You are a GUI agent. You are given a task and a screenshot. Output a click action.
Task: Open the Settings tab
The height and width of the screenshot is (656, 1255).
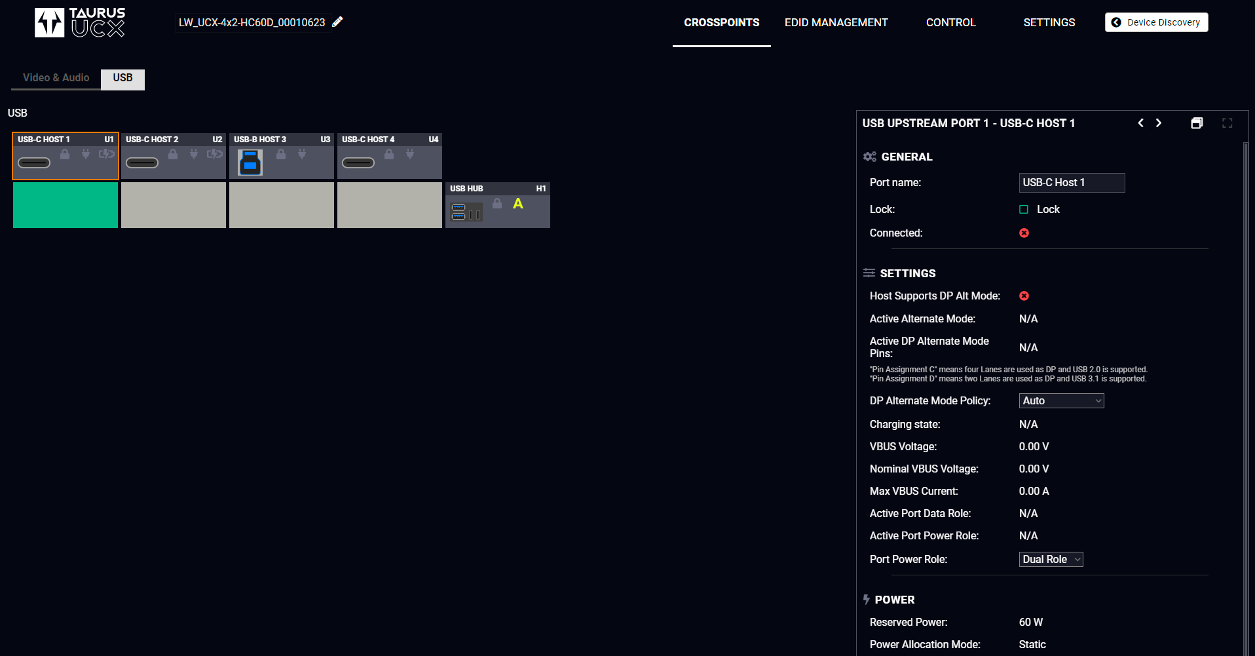(x=1049, y=23)
